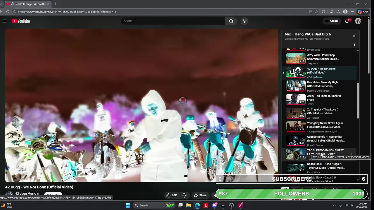The height and width of the screenshot is (210, 374).
Task: Open the 42 dugg Music channel link
Action: coord(26,194)
